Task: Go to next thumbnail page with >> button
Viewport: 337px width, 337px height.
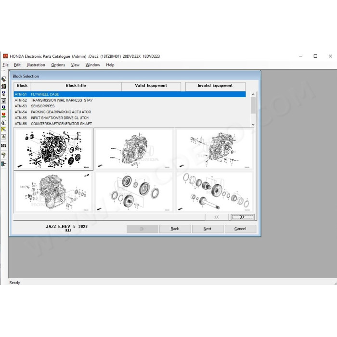Action: pyautogui.click(x=243, y=217)
